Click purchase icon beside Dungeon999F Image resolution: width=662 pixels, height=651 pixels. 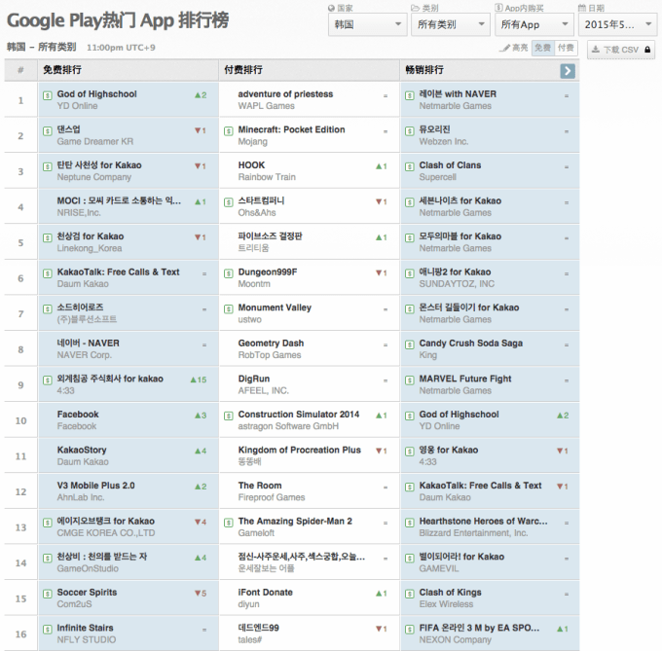(229, 273)
